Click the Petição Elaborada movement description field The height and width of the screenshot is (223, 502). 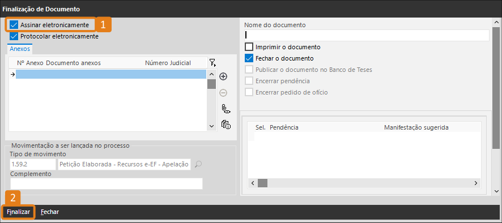pyautogui.click(x=124, y=165)
